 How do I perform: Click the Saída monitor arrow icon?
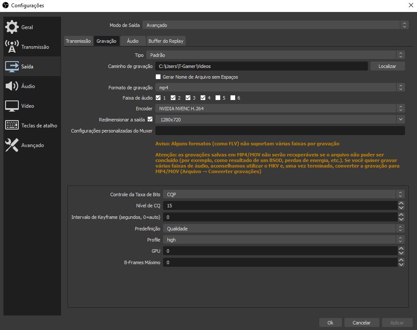click(12, 66)
